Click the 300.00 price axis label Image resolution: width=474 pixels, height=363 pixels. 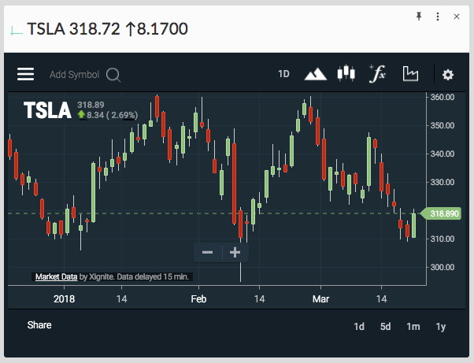(443, 267)
